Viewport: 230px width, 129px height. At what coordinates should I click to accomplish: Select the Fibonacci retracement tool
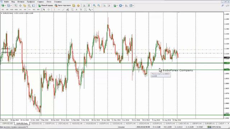pos(72,10)
